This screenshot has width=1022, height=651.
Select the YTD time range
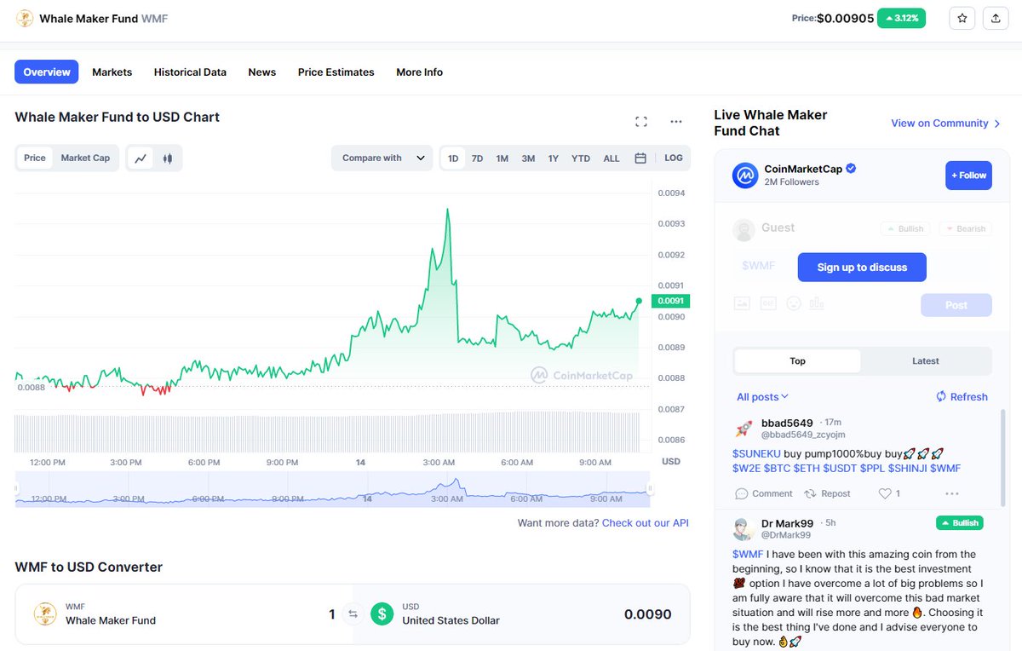click(581, 158)
